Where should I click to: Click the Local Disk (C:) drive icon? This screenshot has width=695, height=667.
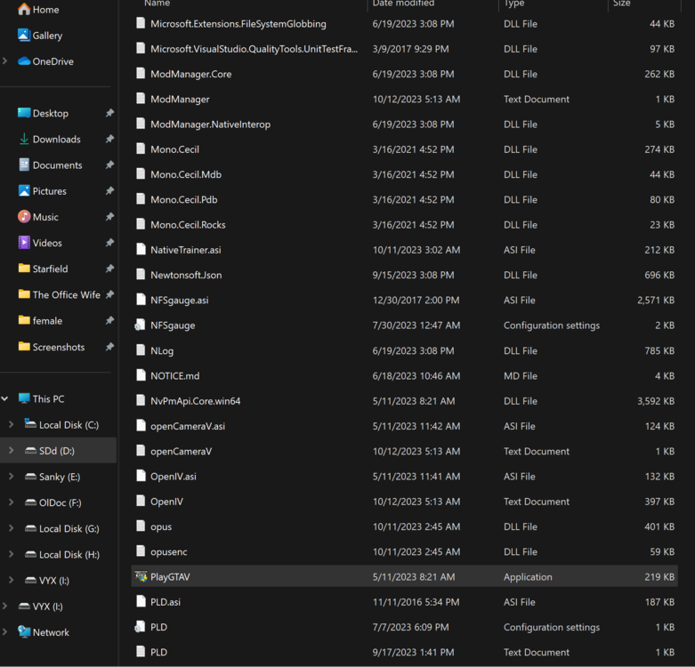[x=30, y=424]
